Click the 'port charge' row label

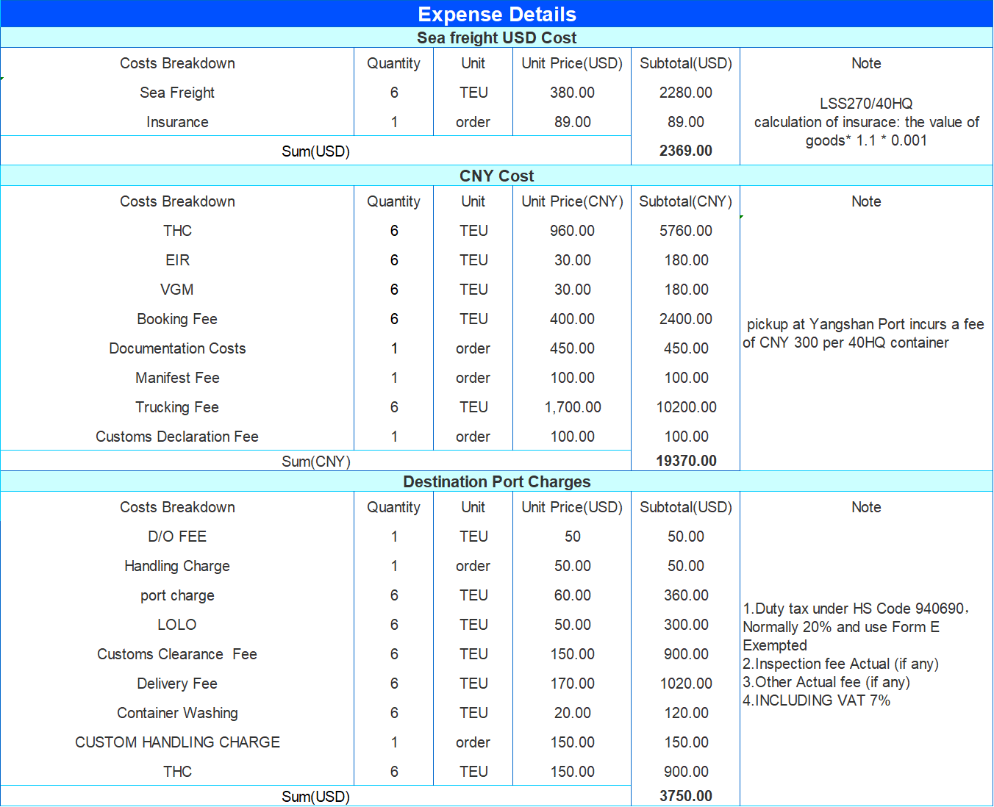pos(177,595)
